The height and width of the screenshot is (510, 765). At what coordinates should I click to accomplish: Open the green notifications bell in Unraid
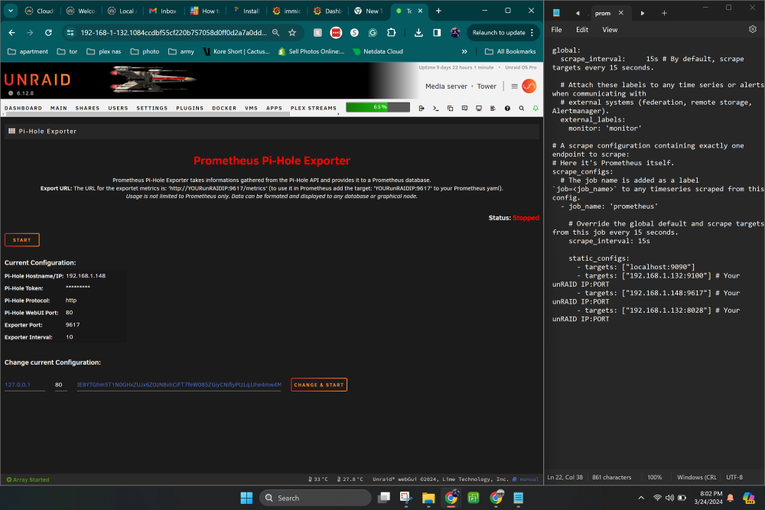pos(535,109)
